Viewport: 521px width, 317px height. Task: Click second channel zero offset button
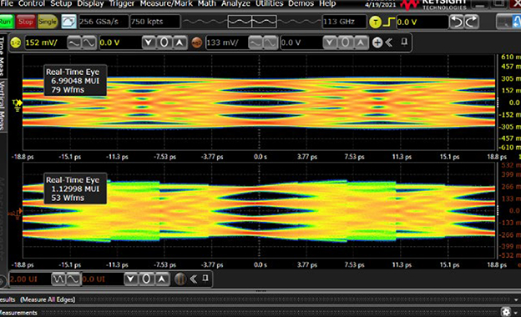[345, 43]
